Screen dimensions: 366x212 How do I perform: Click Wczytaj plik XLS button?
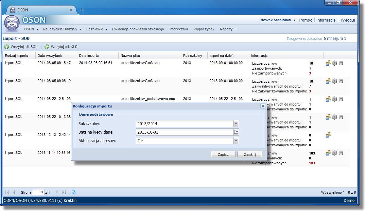61,47
